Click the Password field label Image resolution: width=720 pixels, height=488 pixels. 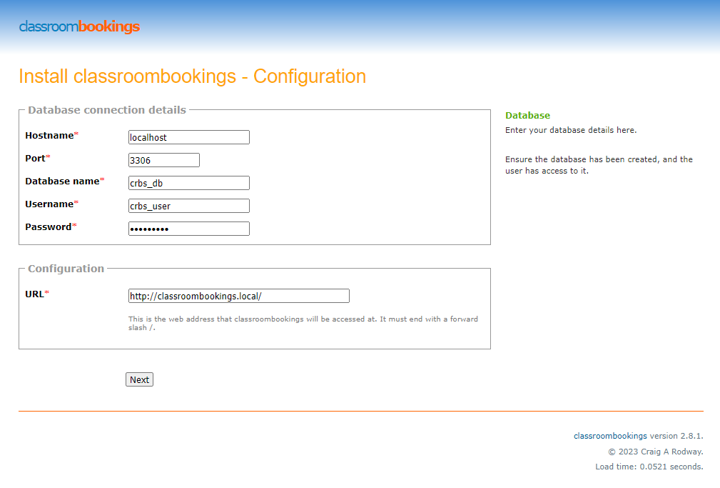[48, 227]
